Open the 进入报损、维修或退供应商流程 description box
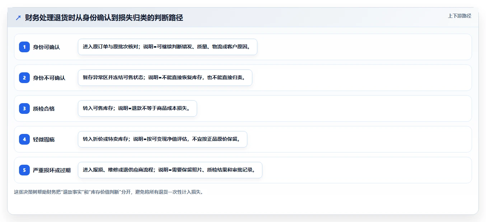 click(x=170, y=170)
